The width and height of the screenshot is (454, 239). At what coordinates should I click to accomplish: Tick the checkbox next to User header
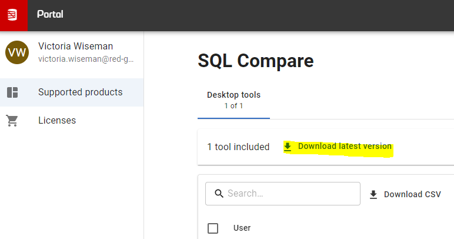[213, 228]
